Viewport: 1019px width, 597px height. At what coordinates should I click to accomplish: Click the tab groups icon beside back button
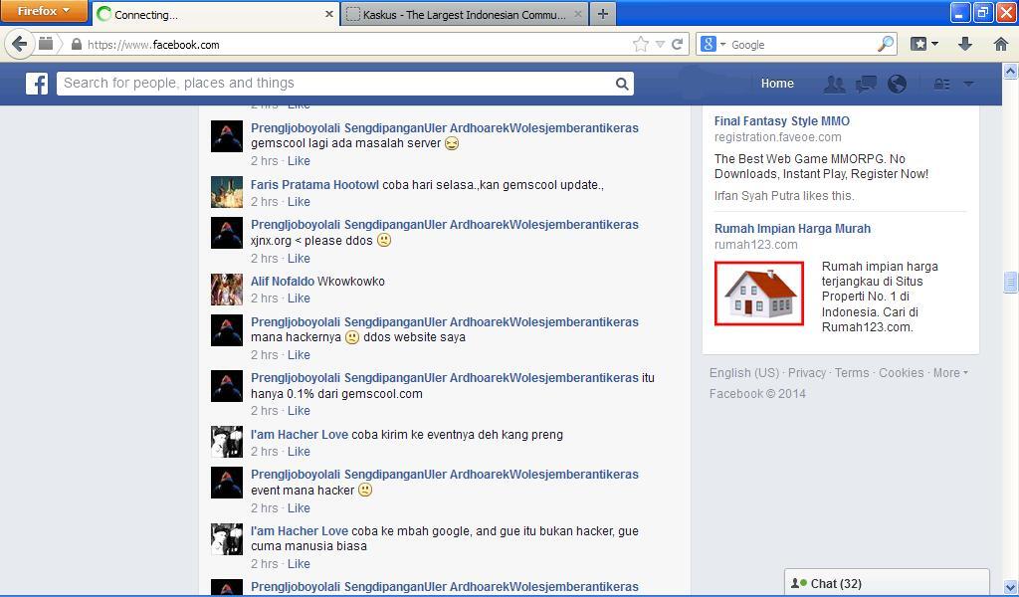coord(46,44)
